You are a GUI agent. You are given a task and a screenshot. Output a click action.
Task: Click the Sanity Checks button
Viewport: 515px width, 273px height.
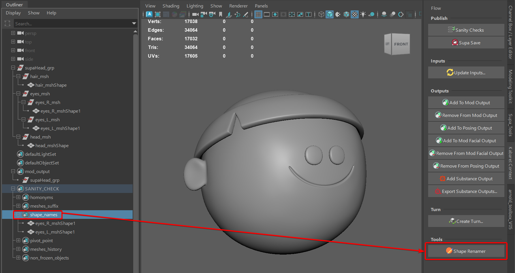[466, 30]
